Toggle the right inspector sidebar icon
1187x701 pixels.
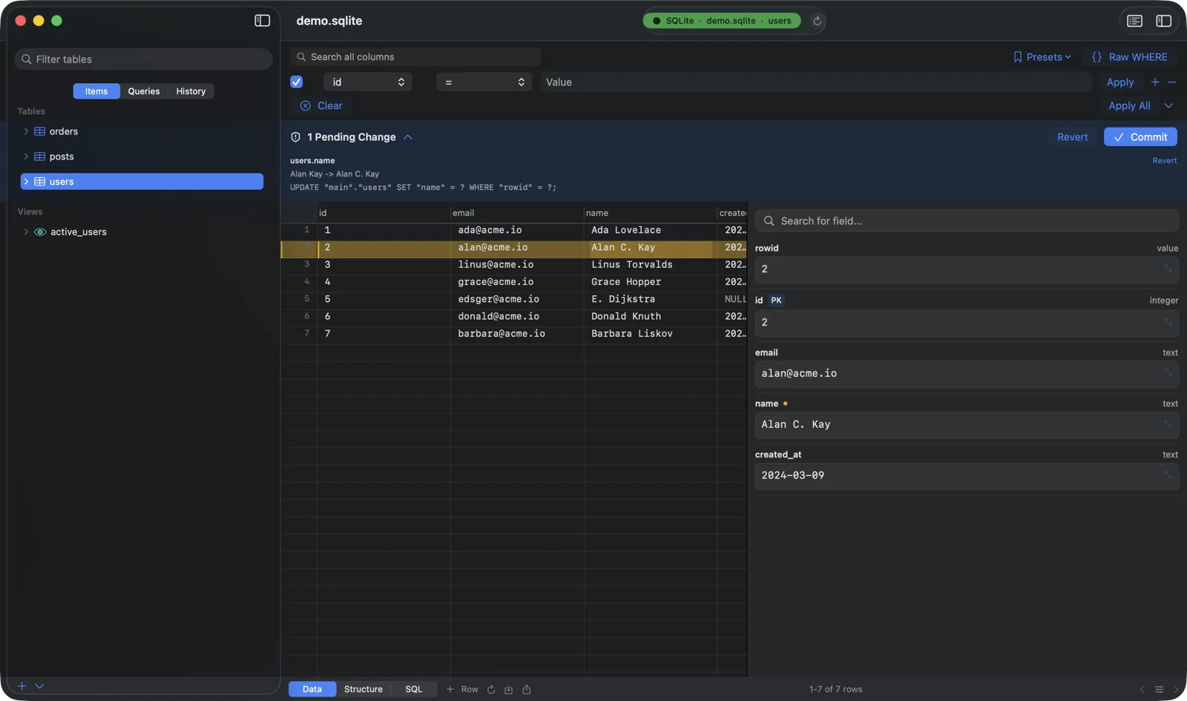coord(1163,21)
